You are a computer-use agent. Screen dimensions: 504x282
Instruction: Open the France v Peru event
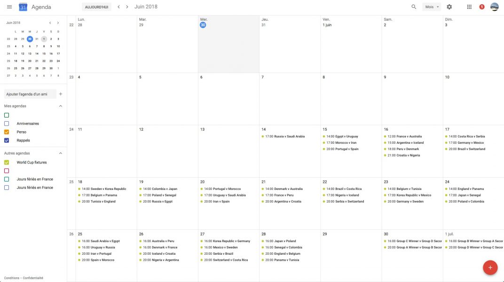277,195
